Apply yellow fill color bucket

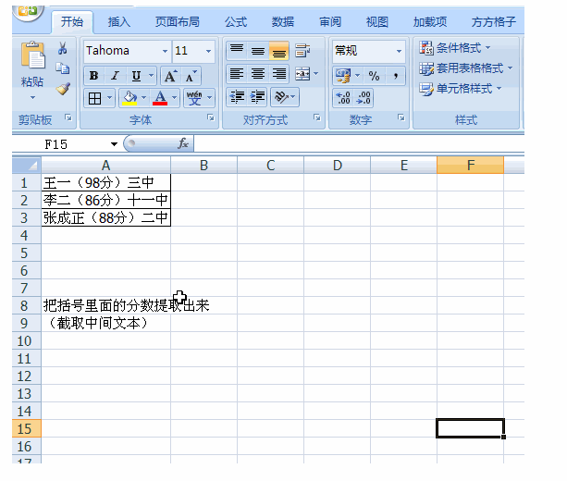point(129,98)
